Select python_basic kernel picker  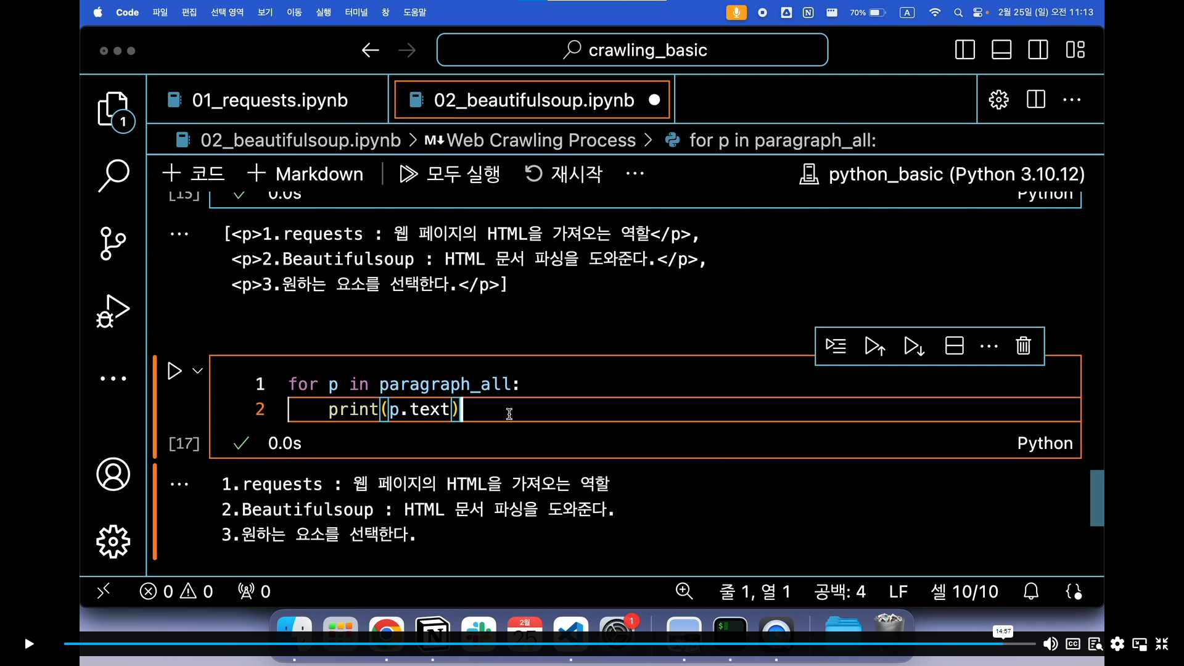[x=942, y=174]
